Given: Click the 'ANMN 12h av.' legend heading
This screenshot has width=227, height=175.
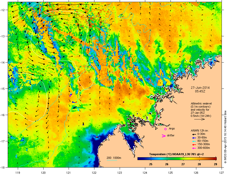Looking at the screenshot, I should [x=200, y=130].
